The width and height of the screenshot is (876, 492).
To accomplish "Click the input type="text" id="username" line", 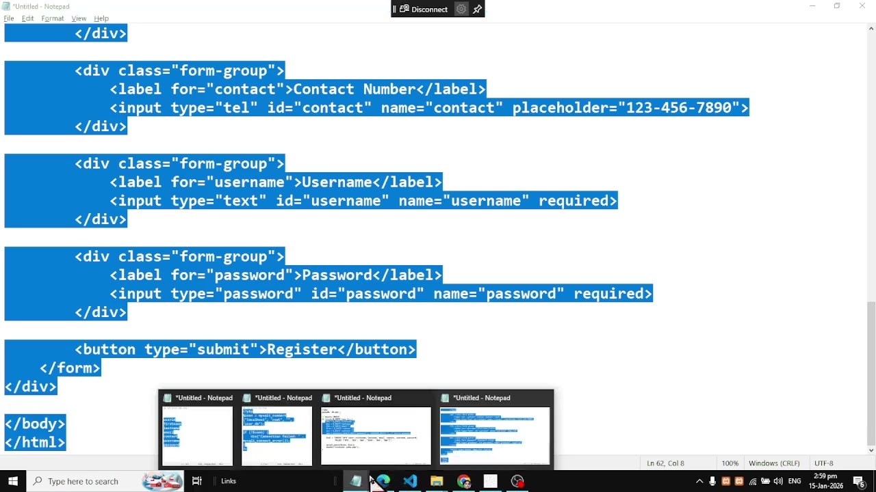I will click(363, 201).
